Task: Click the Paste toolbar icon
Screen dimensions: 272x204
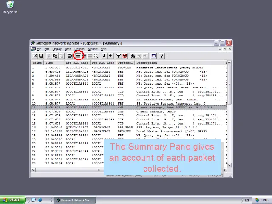Action: (61, 56)
